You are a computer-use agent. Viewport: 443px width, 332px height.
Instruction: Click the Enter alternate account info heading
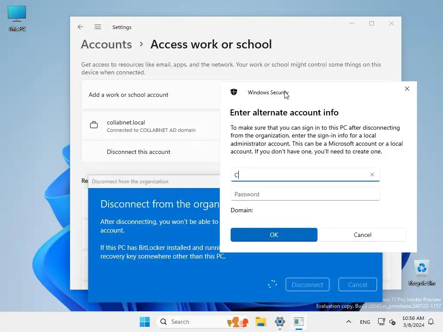tap(284, 112)
